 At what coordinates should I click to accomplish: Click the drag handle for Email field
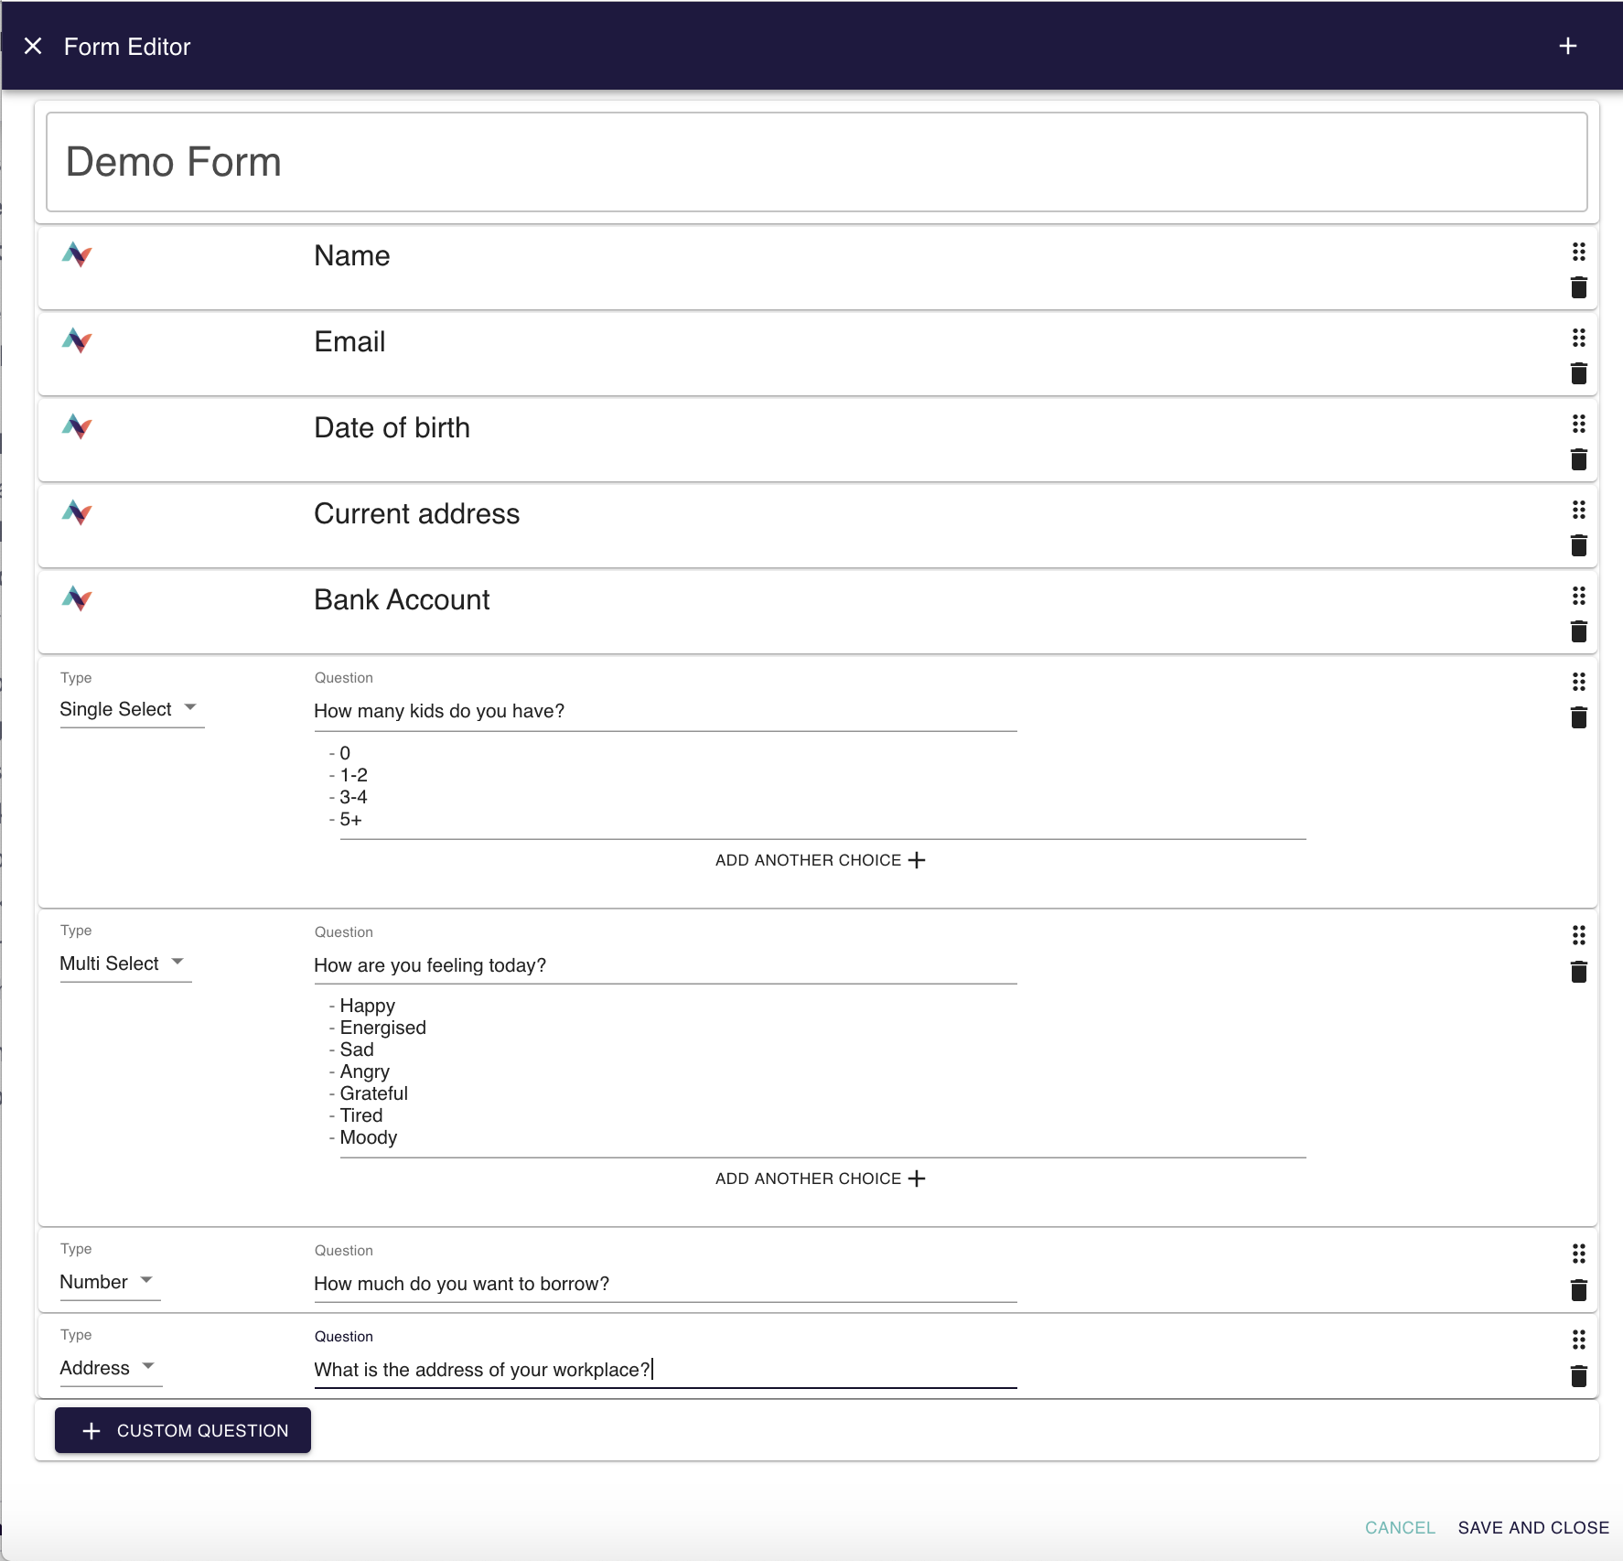tap(1578, 338)
